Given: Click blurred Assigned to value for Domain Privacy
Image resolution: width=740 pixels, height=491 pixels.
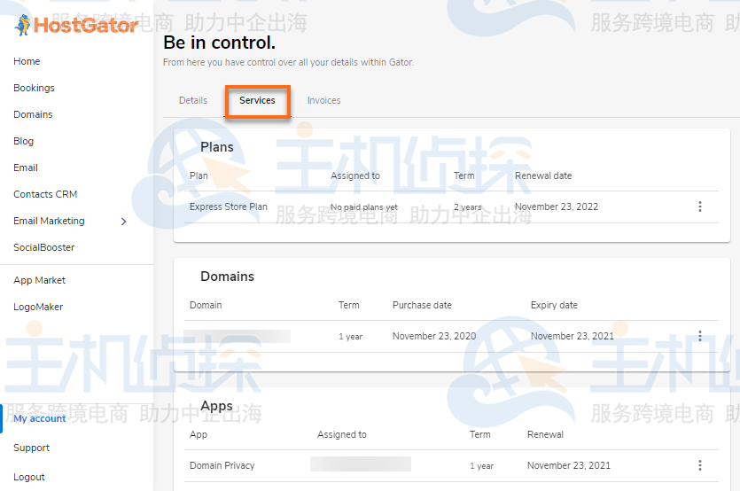Looking at the screenshot, I should pyautogui.click(x=361, y=464).
